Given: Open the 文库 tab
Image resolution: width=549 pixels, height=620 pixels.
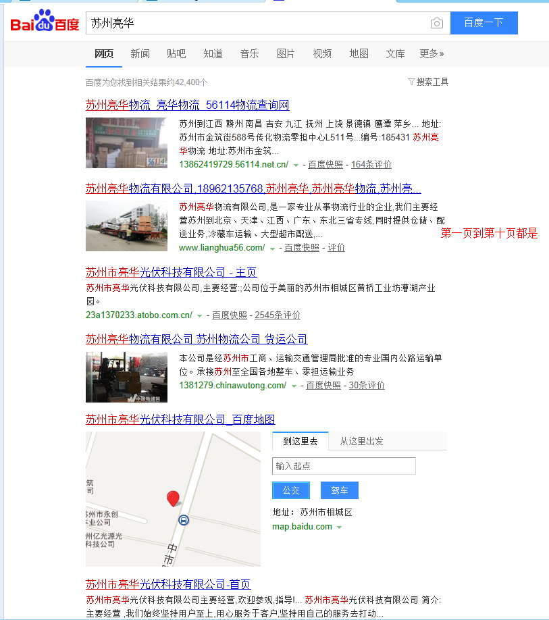Looking at the screenshot, I should click(395, 54).
